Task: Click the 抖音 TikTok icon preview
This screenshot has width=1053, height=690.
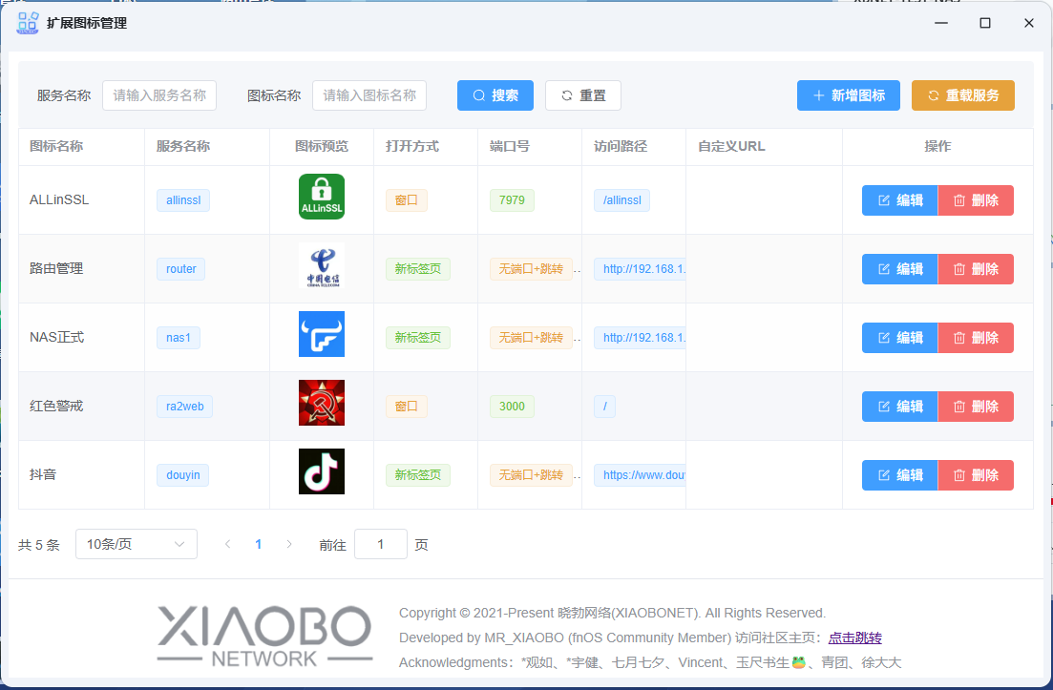Action: pos(322,471)
